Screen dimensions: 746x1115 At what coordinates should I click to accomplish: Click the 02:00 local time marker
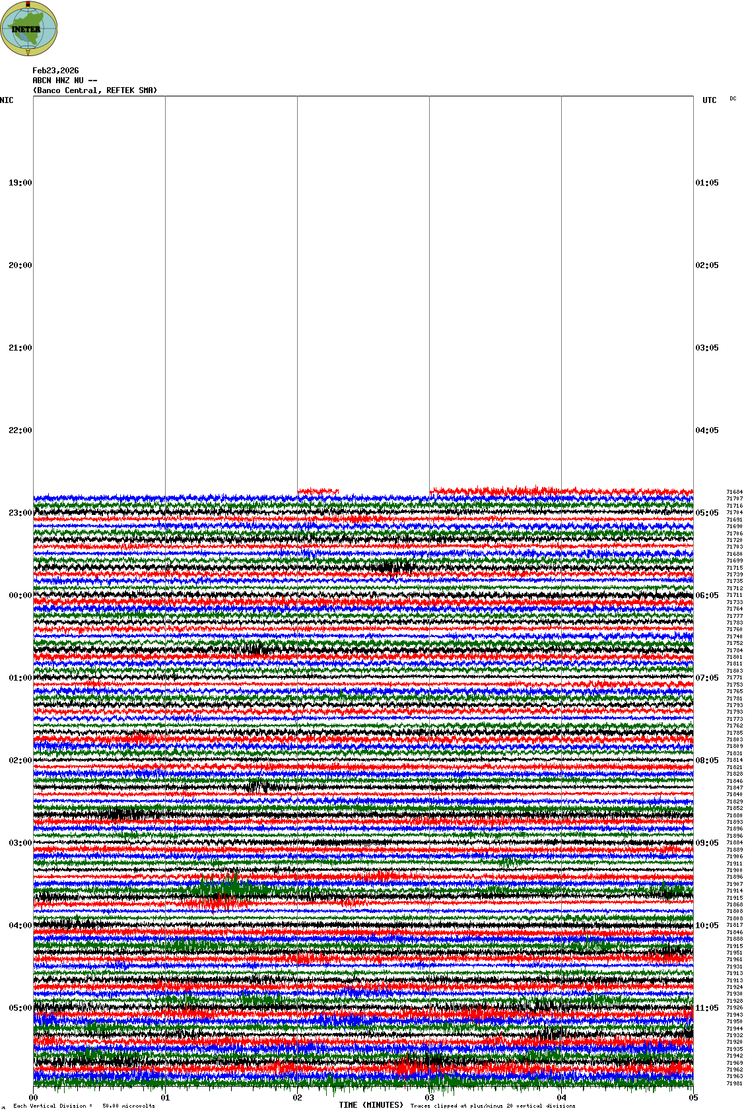(x=20, y=760)
